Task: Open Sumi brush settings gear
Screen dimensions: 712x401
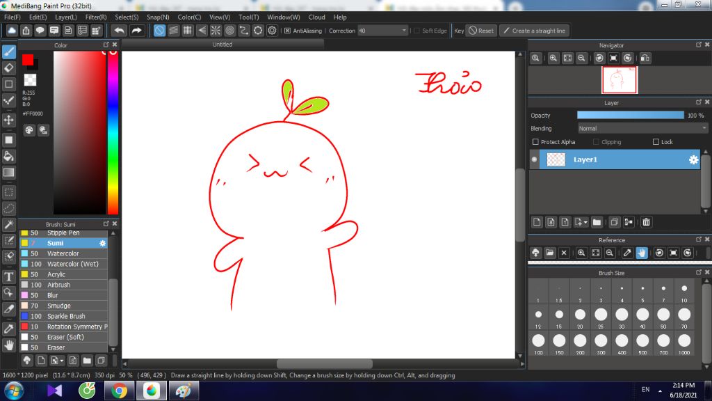Action: coord(103,243)
